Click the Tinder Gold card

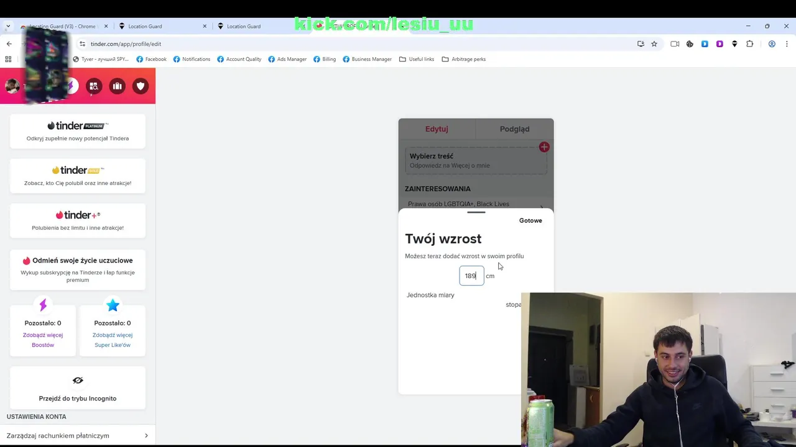tap(78, 176)
